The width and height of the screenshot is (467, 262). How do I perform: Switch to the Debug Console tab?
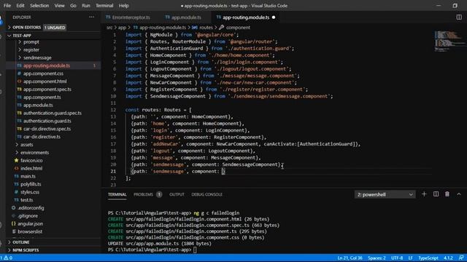pyautogui.click(x=207, y=194)
